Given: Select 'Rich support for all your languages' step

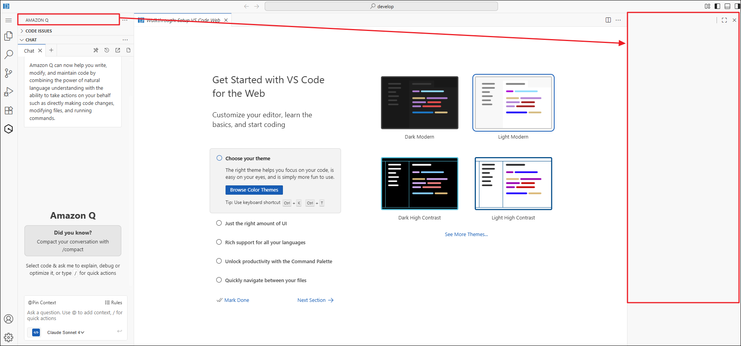Looking at the screenshot, I should (265, 242).
